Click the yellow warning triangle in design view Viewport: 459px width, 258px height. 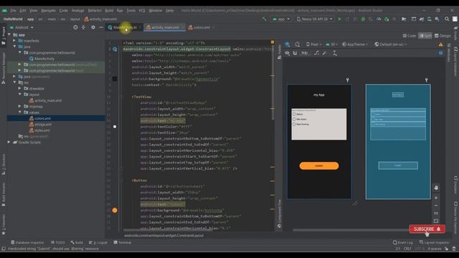(440, 44)
